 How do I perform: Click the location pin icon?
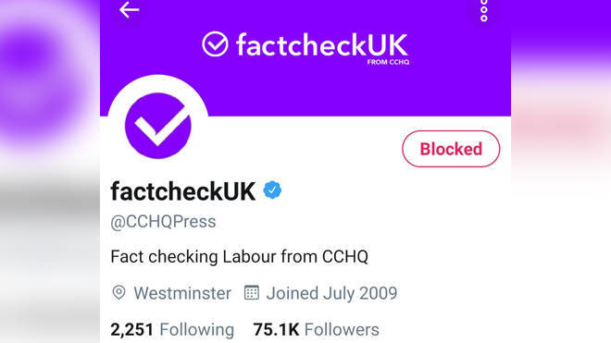(118, 292)
